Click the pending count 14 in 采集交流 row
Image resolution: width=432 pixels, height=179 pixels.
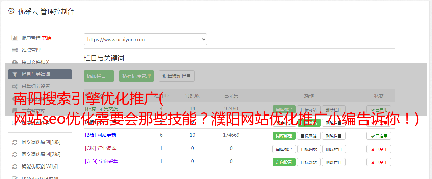tap(193, 109)
